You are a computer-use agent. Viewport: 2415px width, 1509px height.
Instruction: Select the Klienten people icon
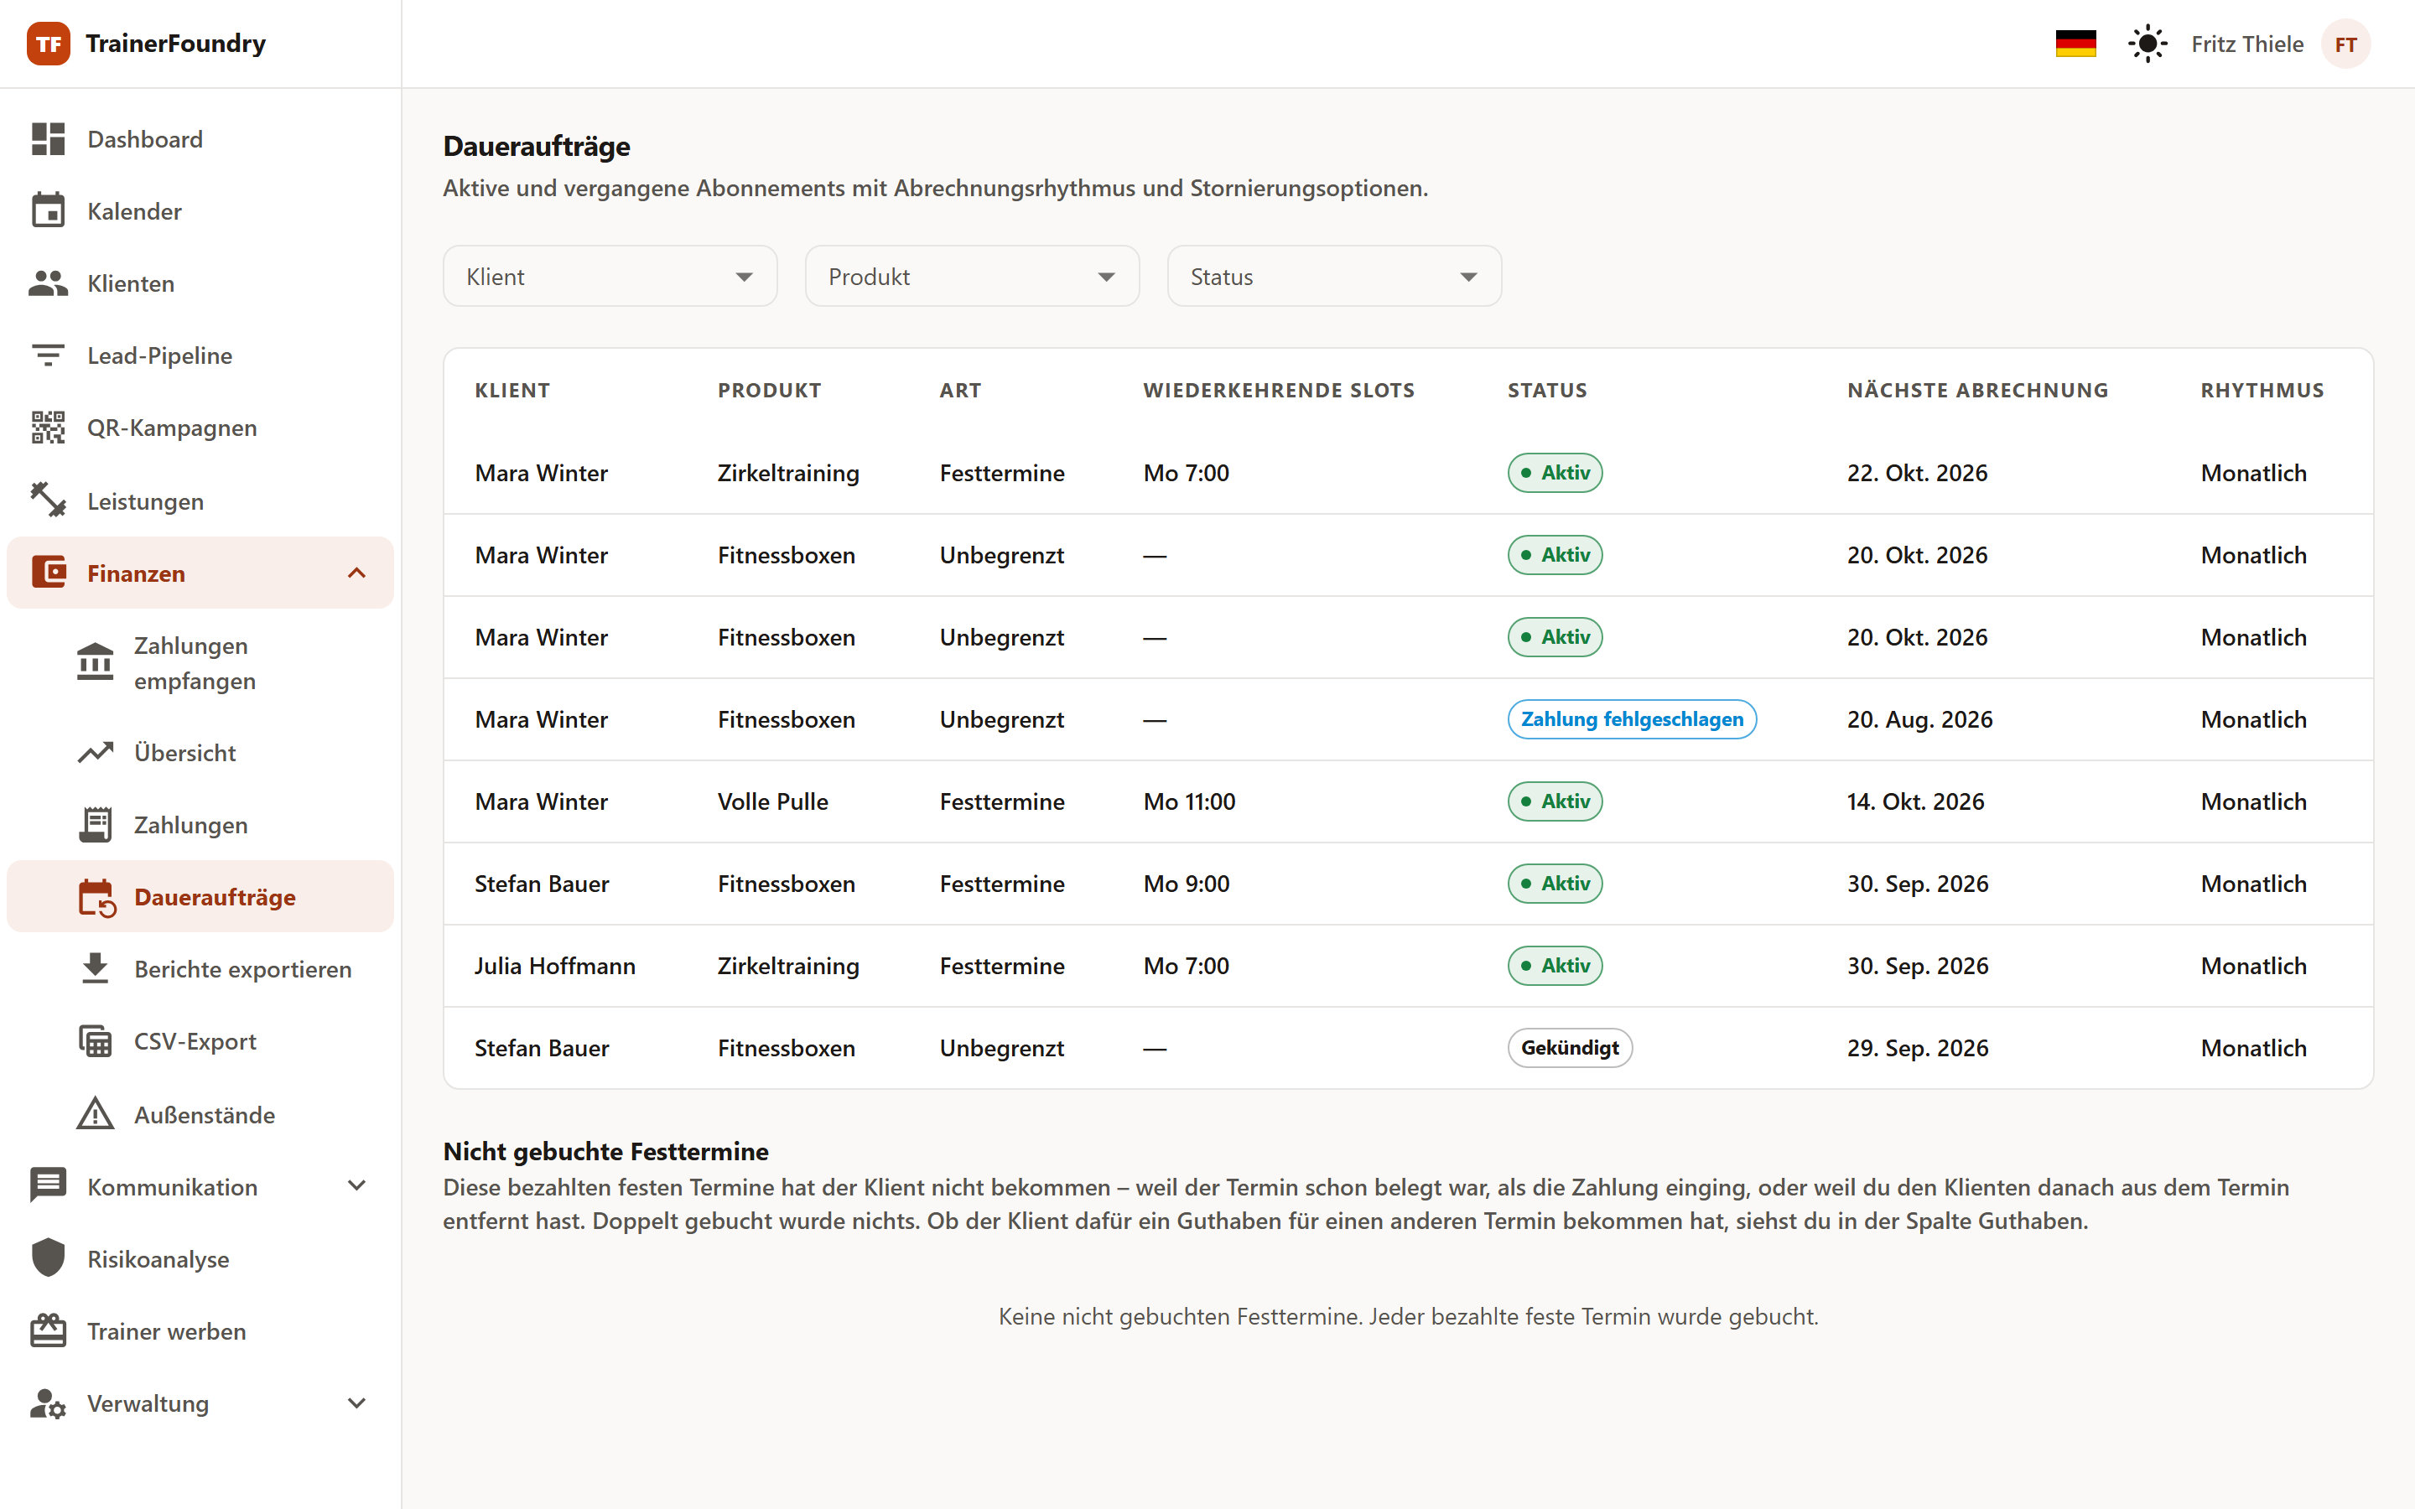click(48, 283)
